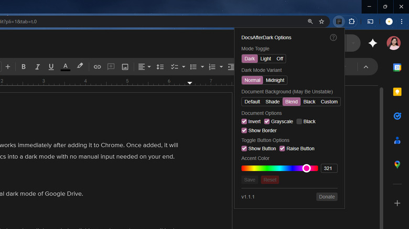Open the Google Keep sidebar icon
The width and height of the screenshot is (409, 229).
click(x=397, y=92)
